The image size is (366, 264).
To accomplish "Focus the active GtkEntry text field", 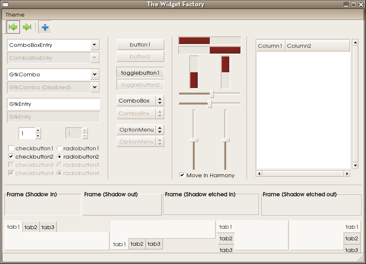I will pyautogui.click(x=53, y=104).
